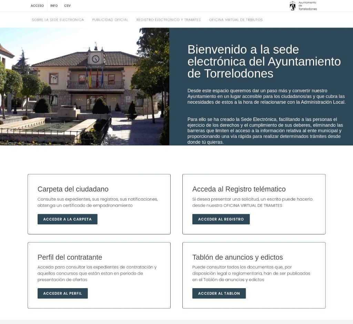Select Acceda al Registro telématico heading

[239, 189]
